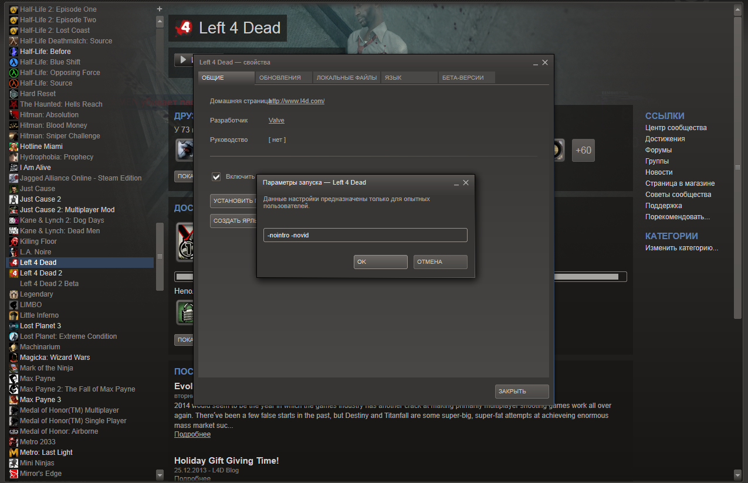Open the БЕТА-ВЕРСИИ tab
748x483 pixels.
click(467, 78)
